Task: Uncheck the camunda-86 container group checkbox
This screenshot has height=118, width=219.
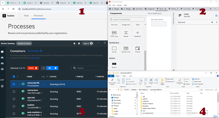Action: tap(14, 84)
